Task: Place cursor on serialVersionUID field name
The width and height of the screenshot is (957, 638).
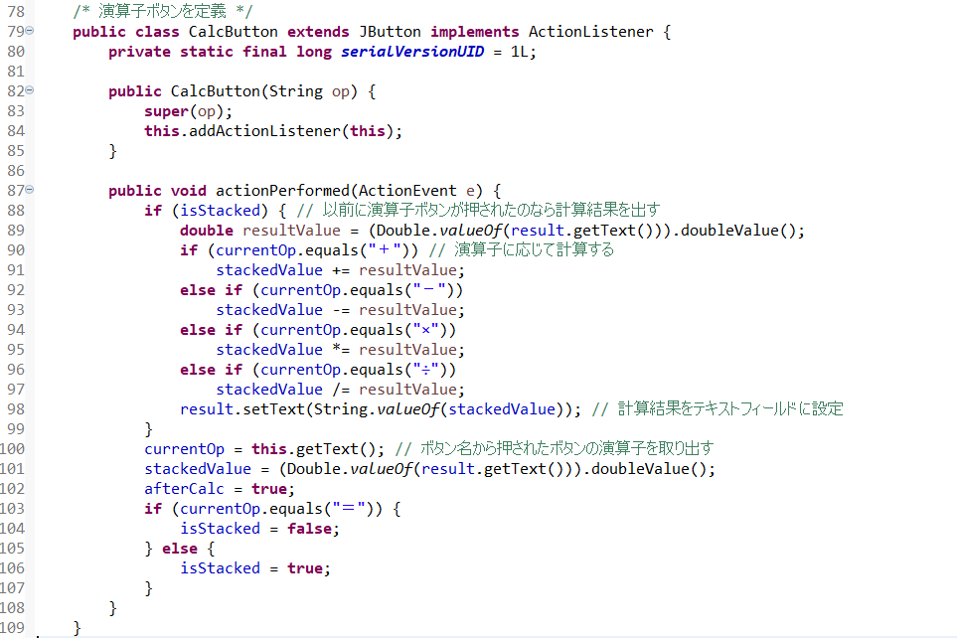Action: point(412,52)
